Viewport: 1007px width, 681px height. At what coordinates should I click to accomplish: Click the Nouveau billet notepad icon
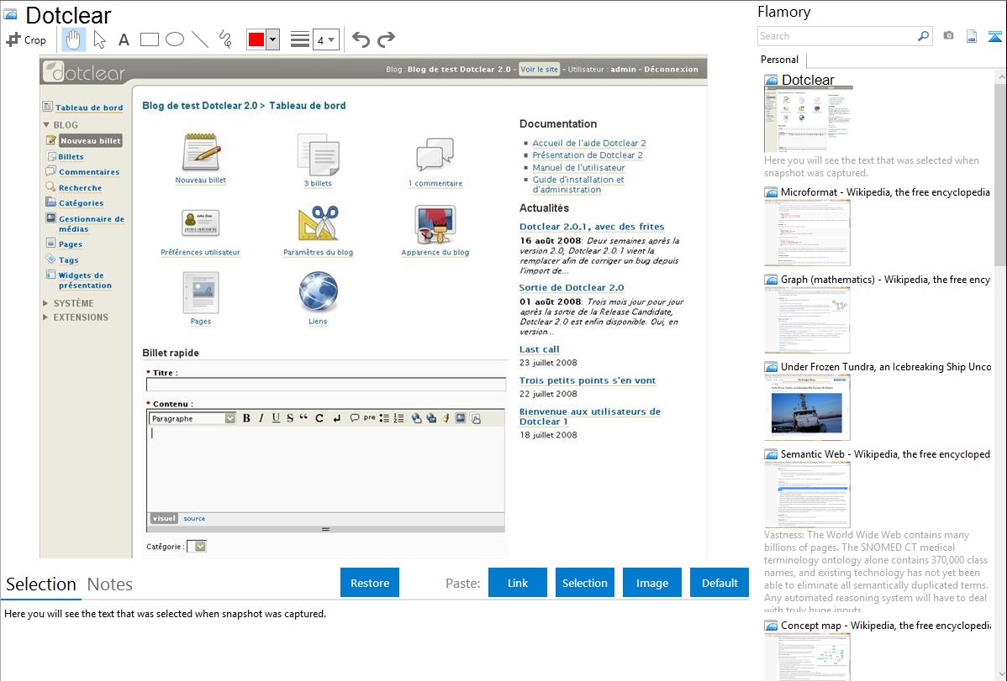[x=200, y=152]
